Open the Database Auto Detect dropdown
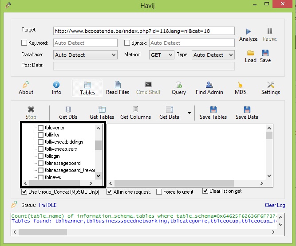 (x=85, y=55)
